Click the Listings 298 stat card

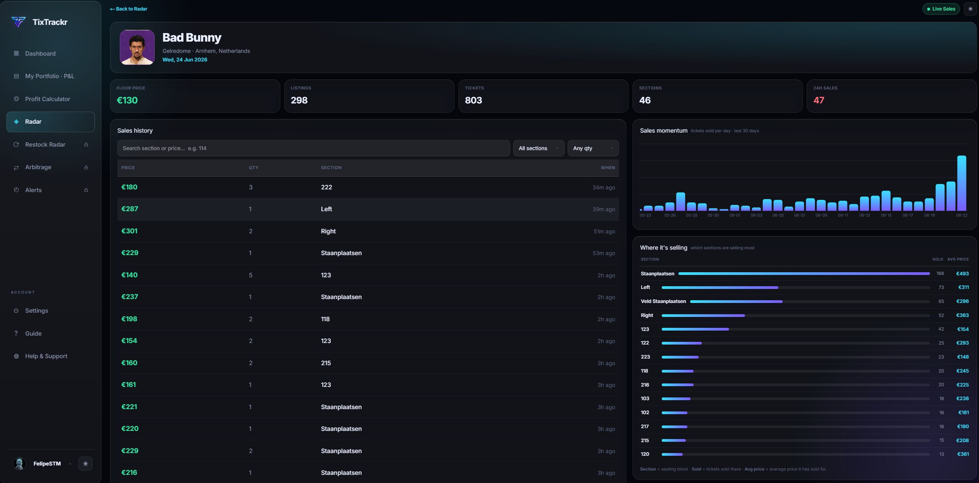369,96
